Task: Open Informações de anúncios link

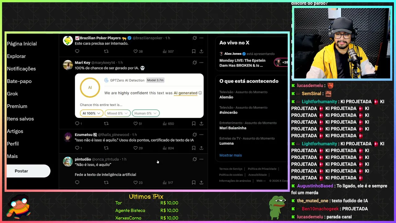Action: [235, 181]
